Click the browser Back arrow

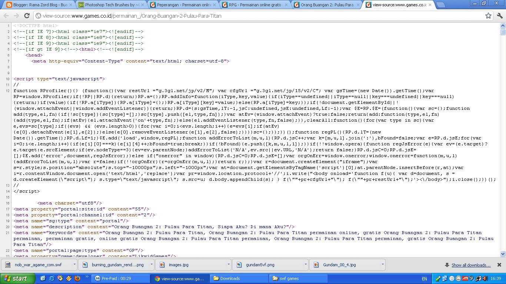(6, 16)
